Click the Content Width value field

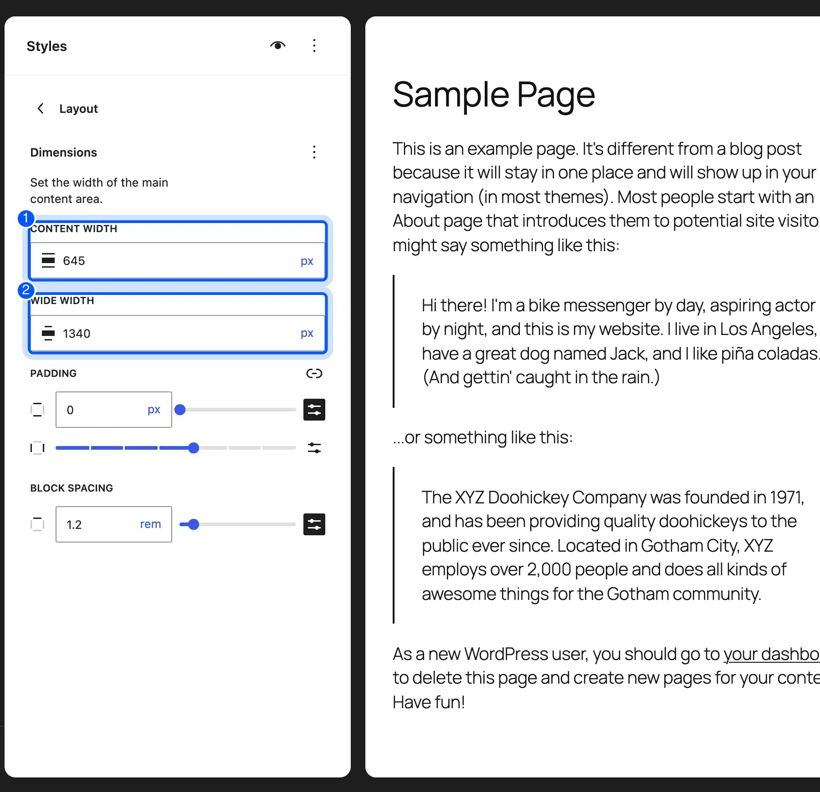(x=178, y=260)
